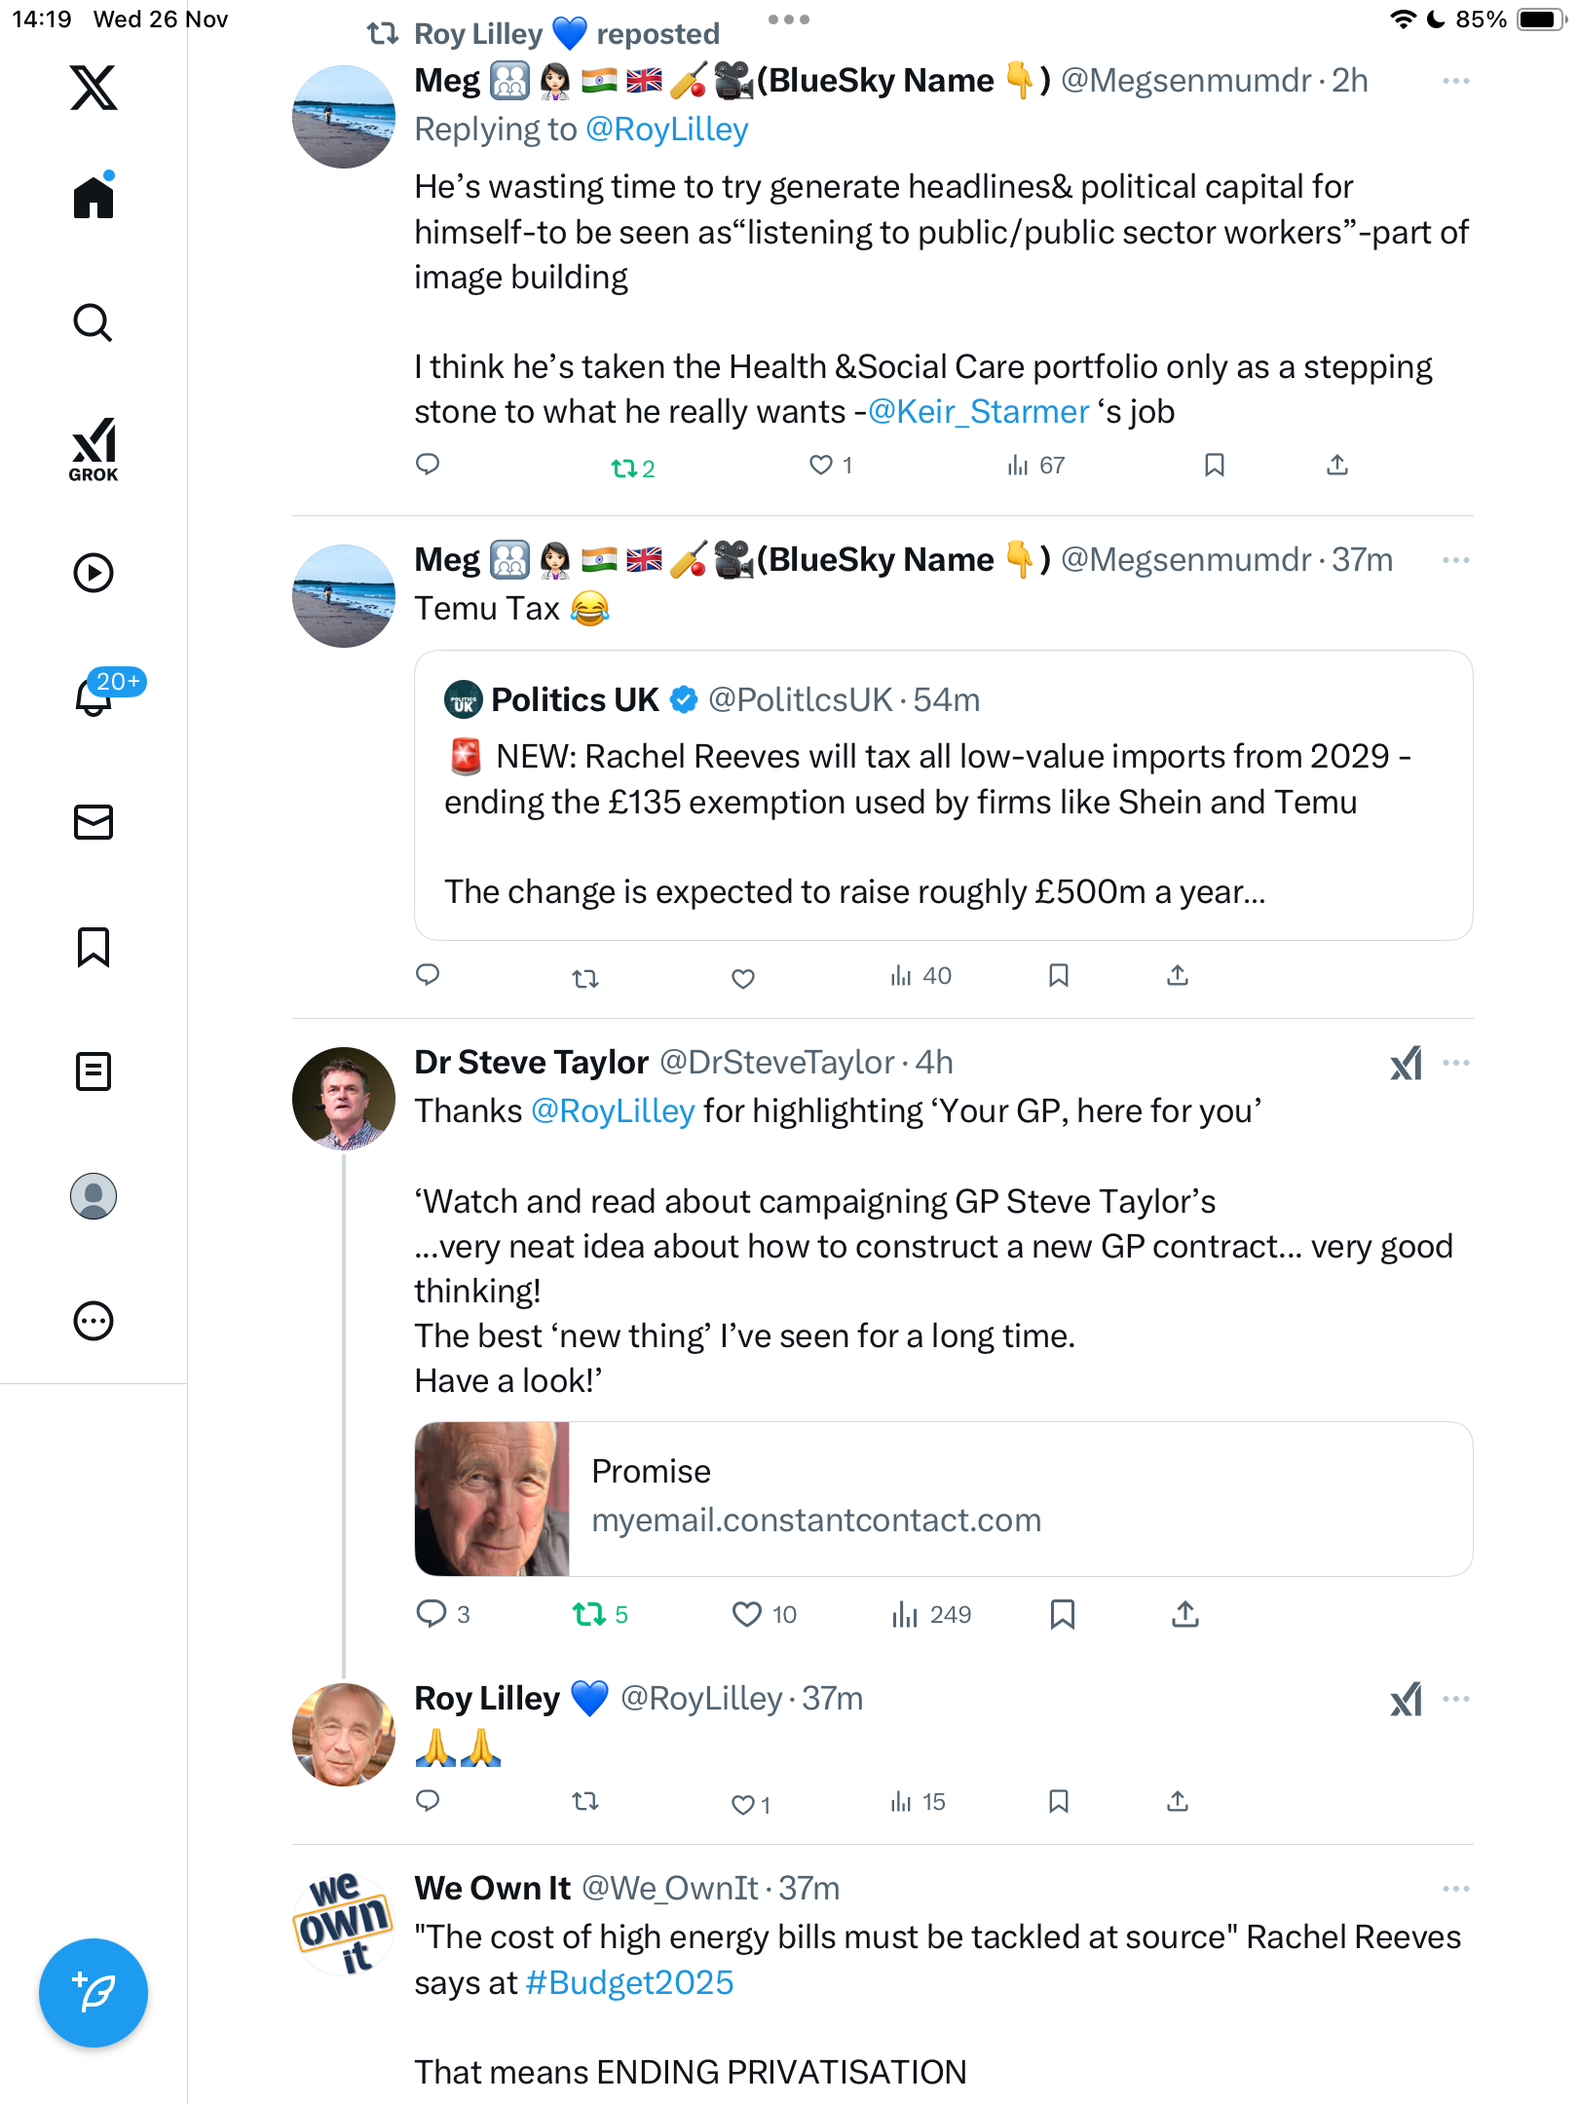Open the sidebar Bookmarks icon
This screenshot has height=2104, width=1578.
tap(94, 947)
